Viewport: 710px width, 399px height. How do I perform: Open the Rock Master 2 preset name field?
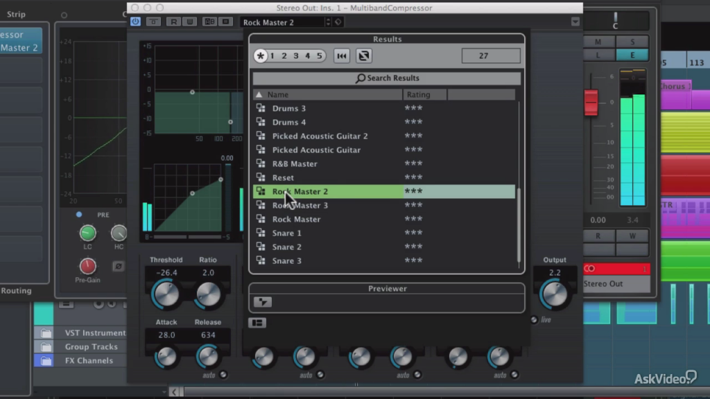coord(282,22)
